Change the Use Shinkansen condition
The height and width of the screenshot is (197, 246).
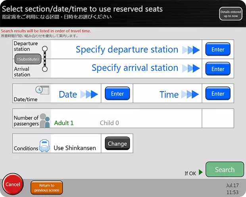(117, 144)
